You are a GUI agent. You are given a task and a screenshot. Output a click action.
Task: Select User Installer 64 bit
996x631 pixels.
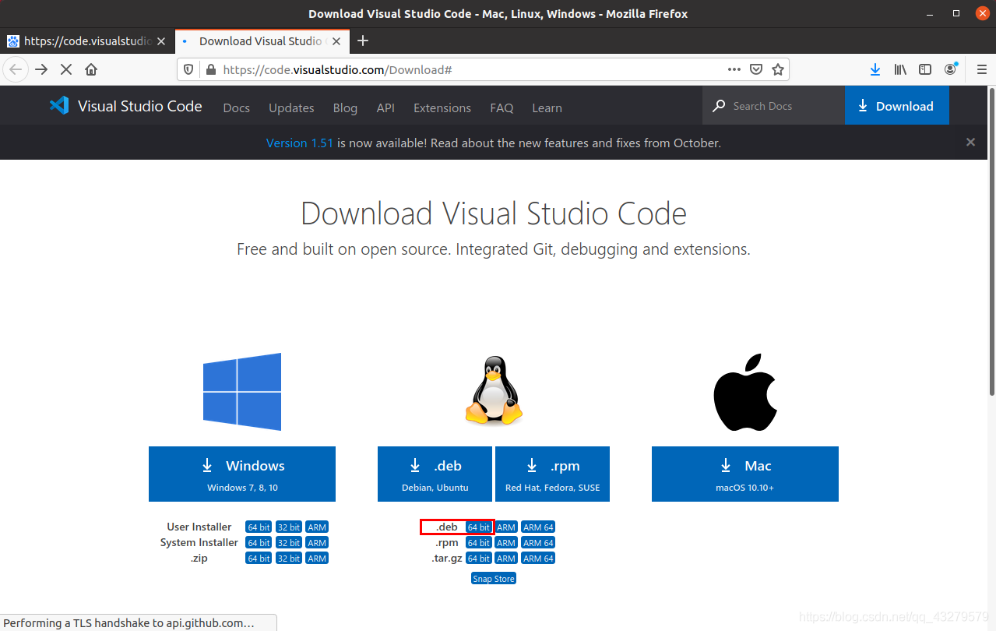pos(259,527)
